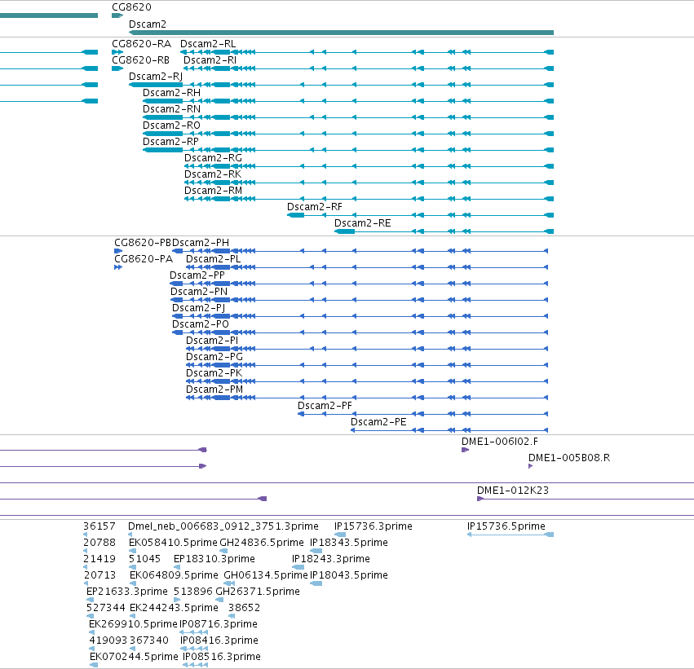This screenshot has height=669, width=694.
Task: Select transcript Dscam2-RK
Action: click(213, 174)
